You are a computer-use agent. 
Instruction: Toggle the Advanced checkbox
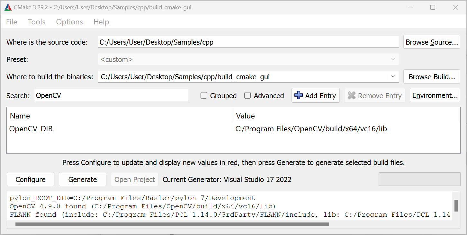tap(247, 96)
